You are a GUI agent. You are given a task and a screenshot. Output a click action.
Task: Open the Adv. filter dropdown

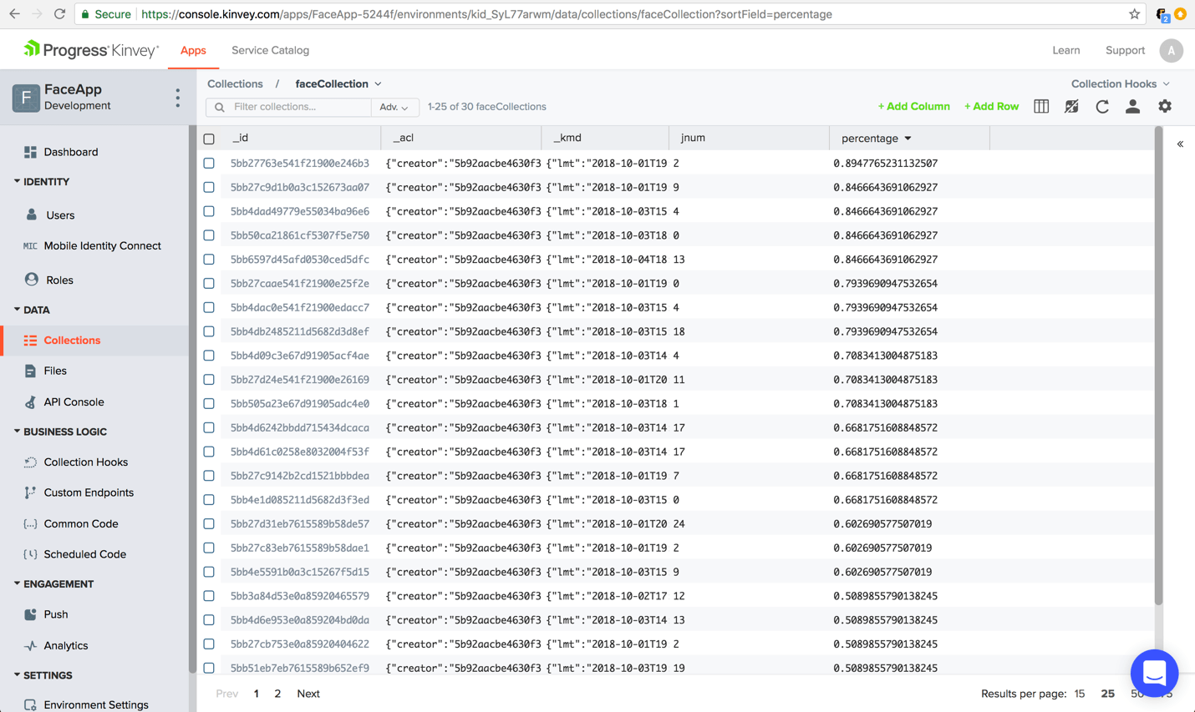(x=394, y=107)
